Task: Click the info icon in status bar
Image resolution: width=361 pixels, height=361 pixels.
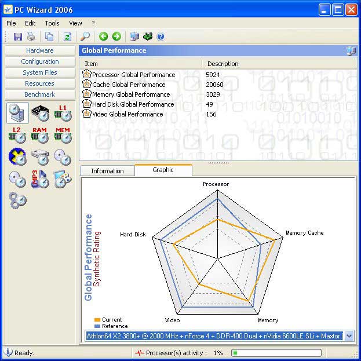Action: (8, 352)
